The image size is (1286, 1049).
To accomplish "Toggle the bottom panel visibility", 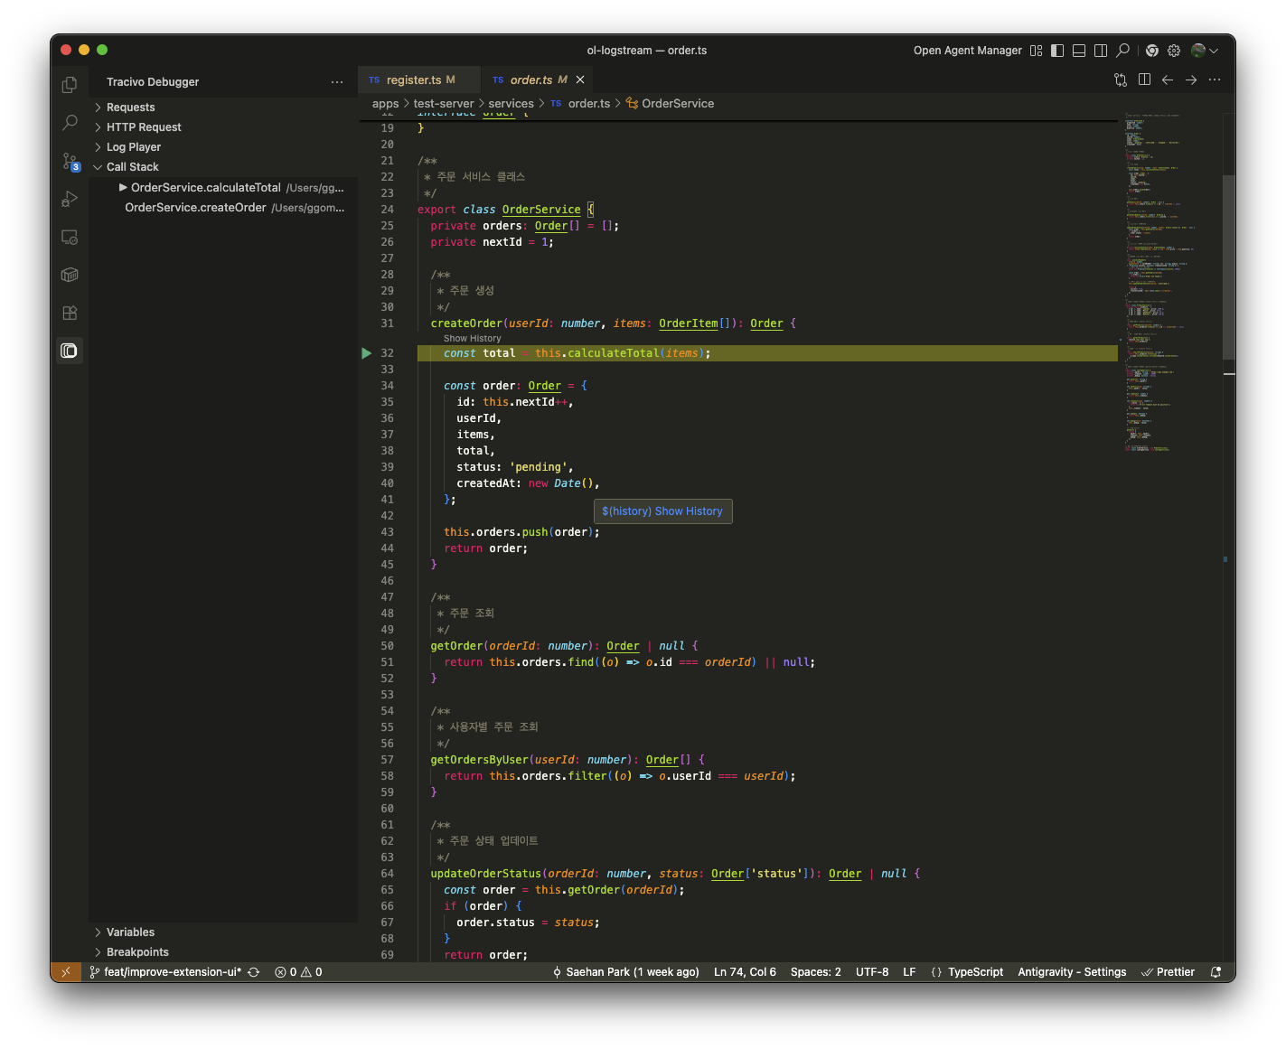I will click(x=1079, y=50).
